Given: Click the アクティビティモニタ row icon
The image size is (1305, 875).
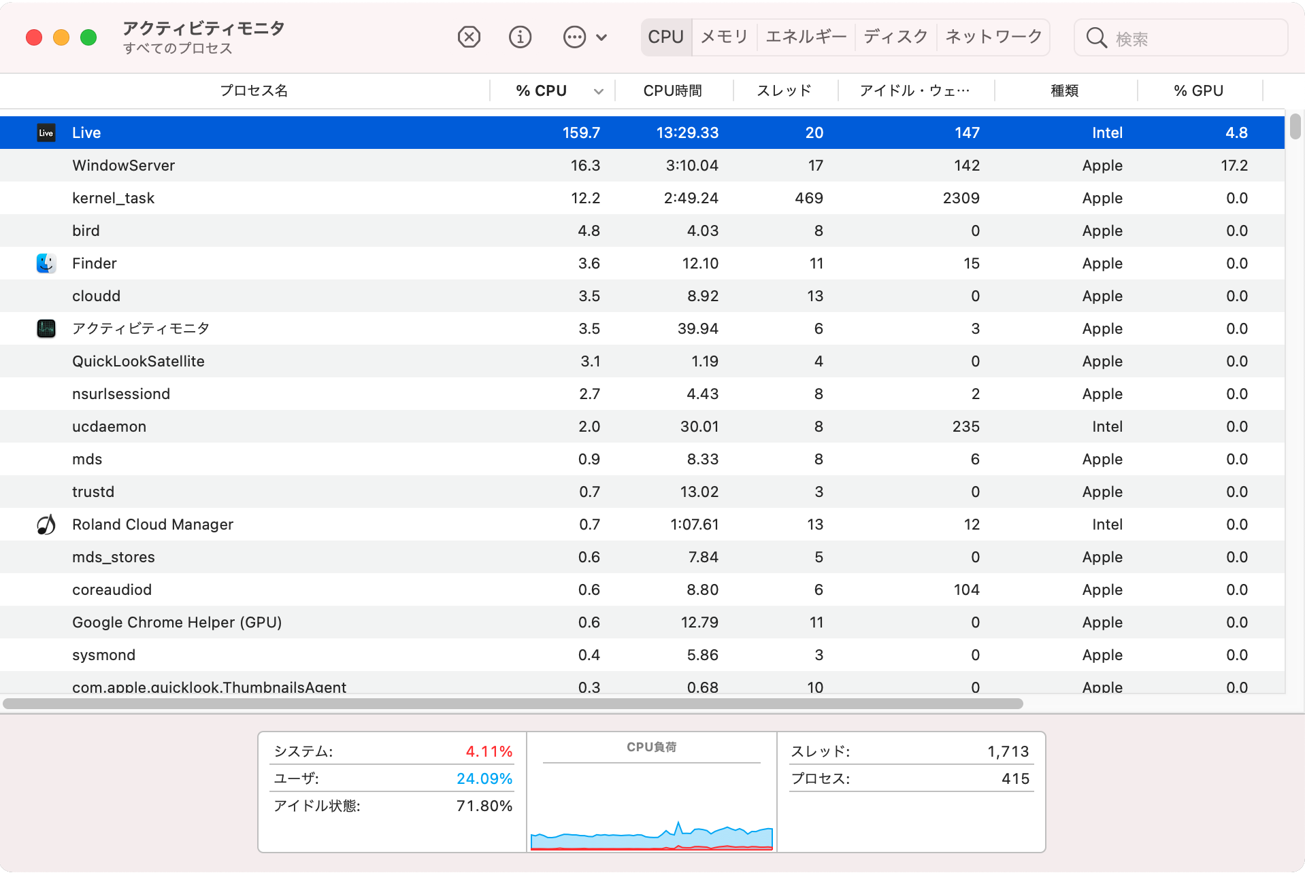Looking at the screenshot, I should 46,328.
